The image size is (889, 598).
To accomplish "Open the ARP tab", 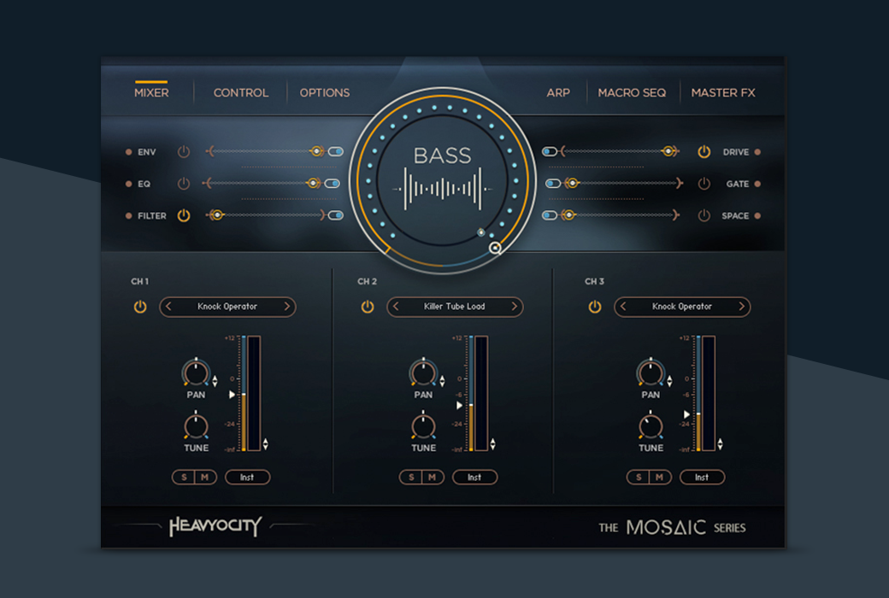I will pos(558,92).
